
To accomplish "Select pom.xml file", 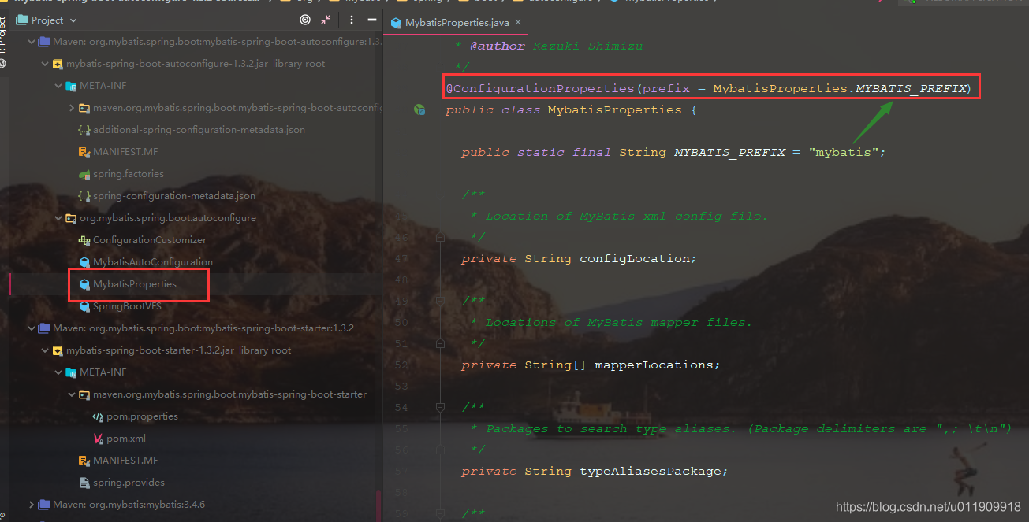I will [126, 438].
